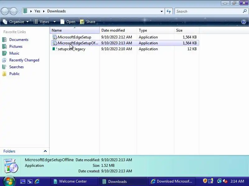Sort files by the Size column
This screenshot has height=186, width=249.
point(186,30)
